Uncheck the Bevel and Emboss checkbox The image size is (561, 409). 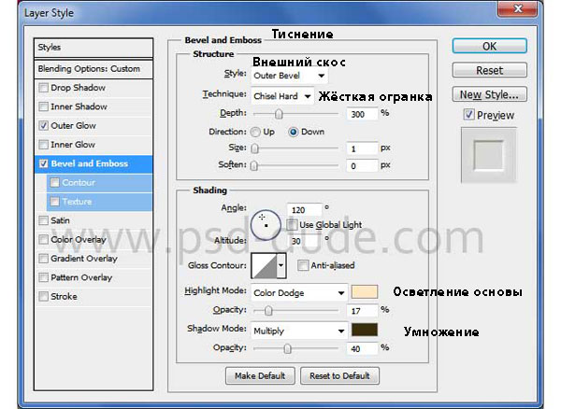44,163
